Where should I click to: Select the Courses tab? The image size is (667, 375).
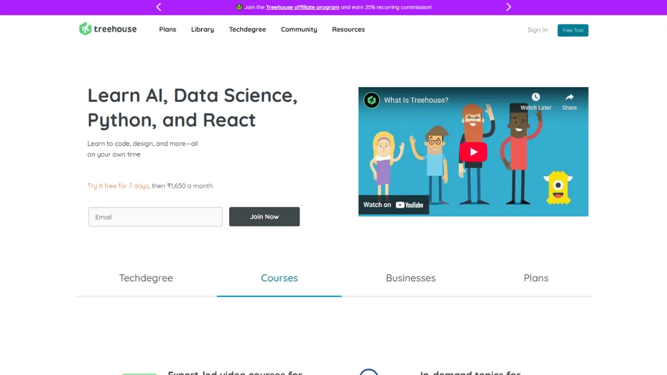point(280,278)
